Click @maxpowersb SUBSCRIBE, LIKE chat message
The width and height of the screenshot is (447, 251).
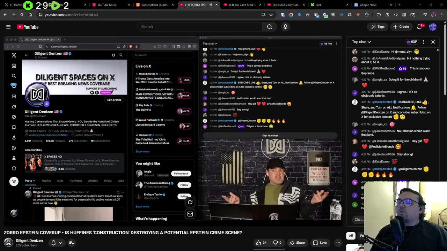click(x=391, y=110)
